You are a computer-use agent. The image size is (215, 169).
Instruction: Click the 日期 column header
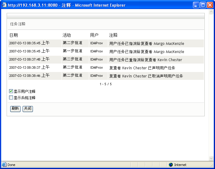pyautogui.click(x=14, y=35)
